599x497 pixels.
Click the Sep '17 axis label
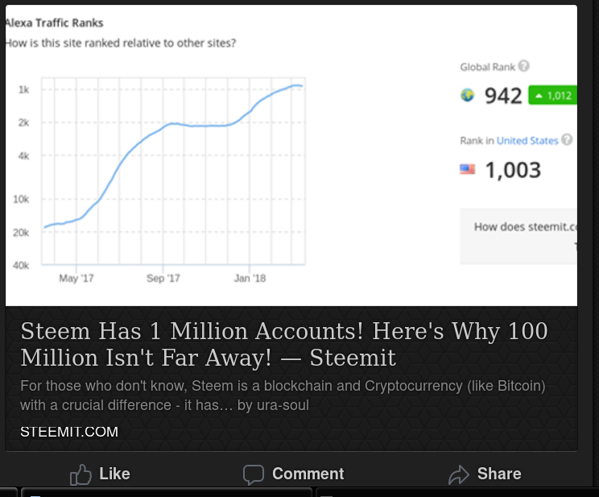(163, 279)
